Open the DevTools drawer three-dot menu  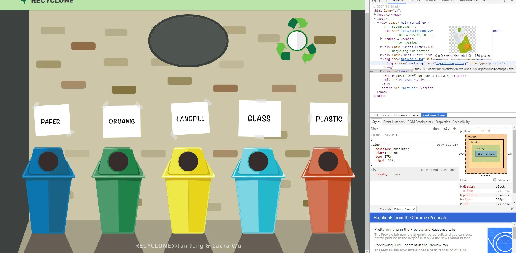pyautogui.click(x=374, y=209)
